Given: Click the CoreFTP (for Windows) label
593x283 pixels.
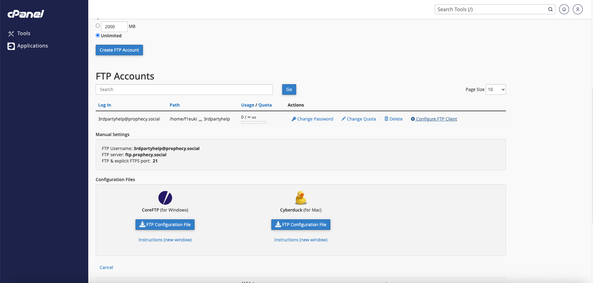Looking at the screenshot, I should pyautogui.click(x=165, y=210).
